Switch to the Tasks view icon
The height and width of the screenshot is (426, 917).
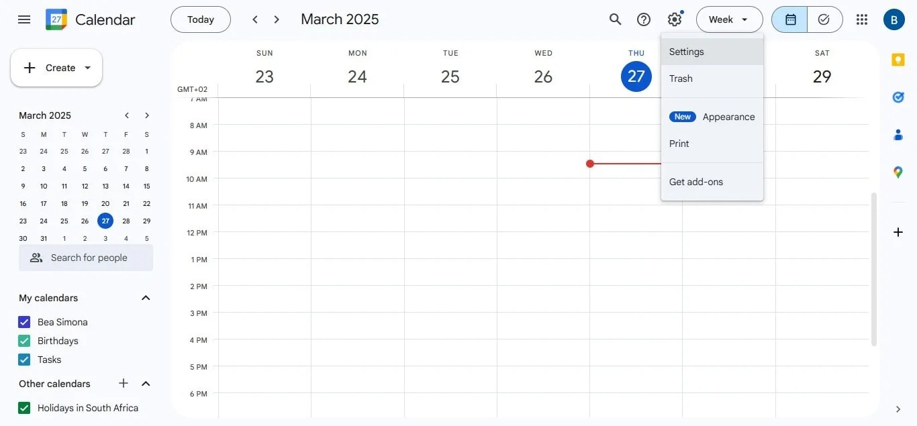click(824, 19)
